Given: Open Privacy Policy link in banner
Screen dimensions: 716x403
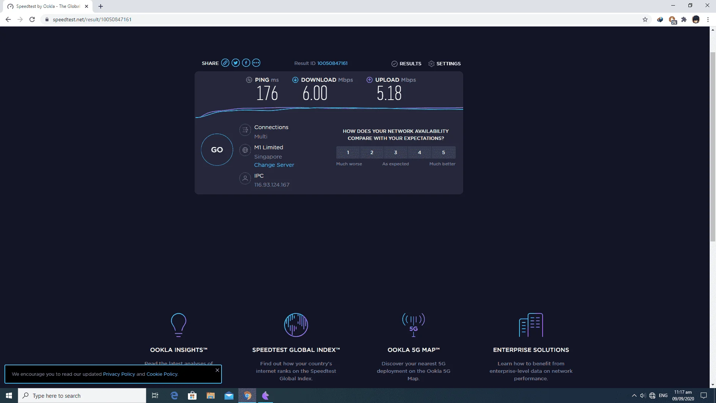Looking at the screenshot, I should pos(119,374).
